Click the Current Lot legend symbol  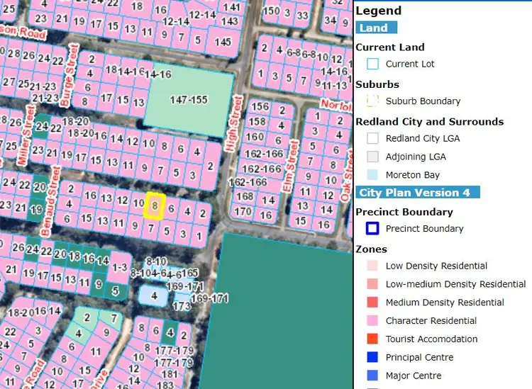(372, 64)
